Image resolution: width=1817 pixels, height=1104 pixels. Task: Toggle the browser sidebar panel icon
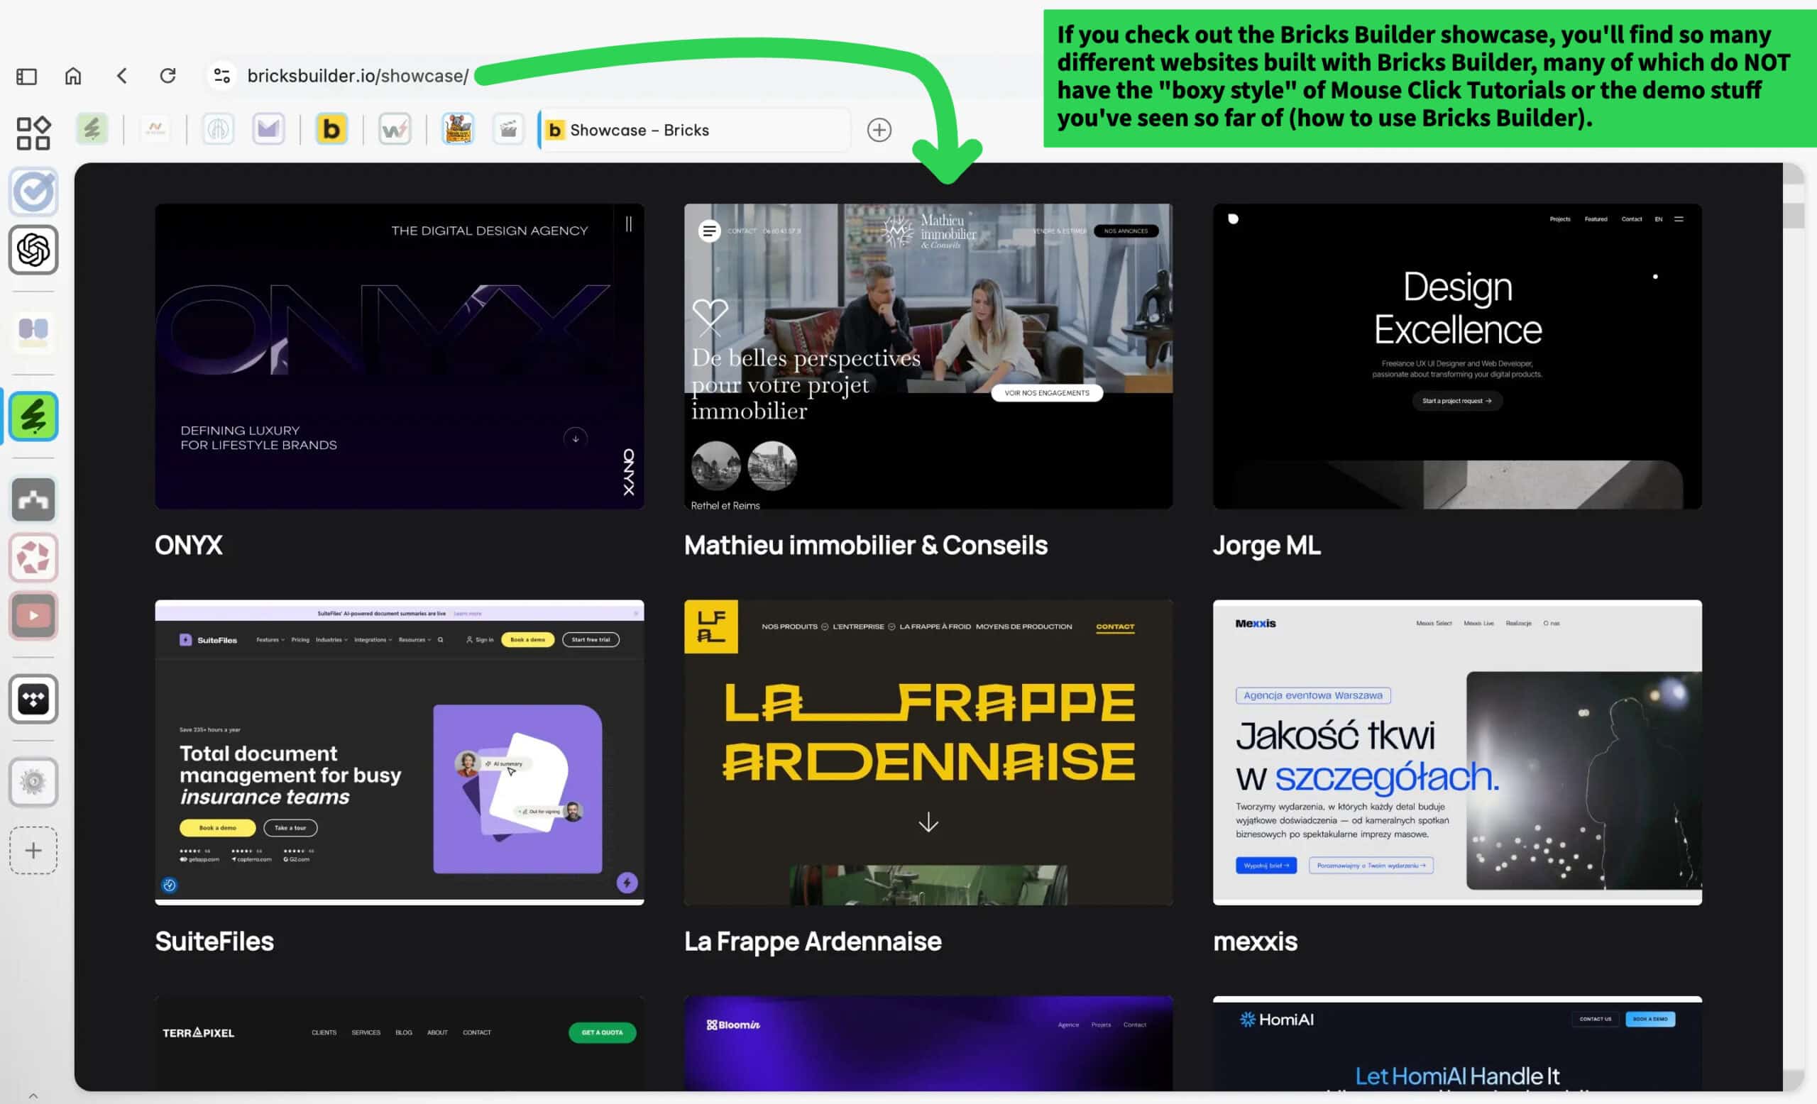point(26,76)
